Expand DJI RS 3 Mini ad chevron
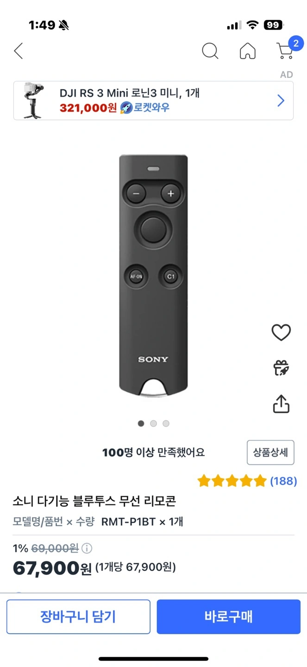Image resolution: width=307 pixels, height=667 pixels. pyautogui.click(x=281, y=101)
